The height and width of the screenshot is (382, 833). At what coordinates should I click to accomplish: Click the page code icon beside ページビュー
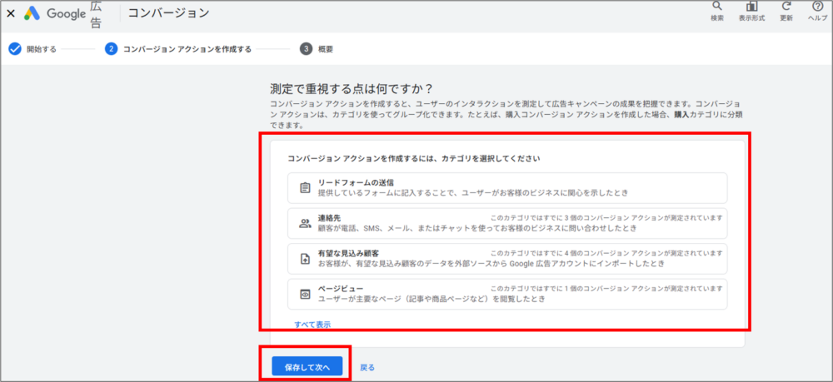tap(305, 294)
